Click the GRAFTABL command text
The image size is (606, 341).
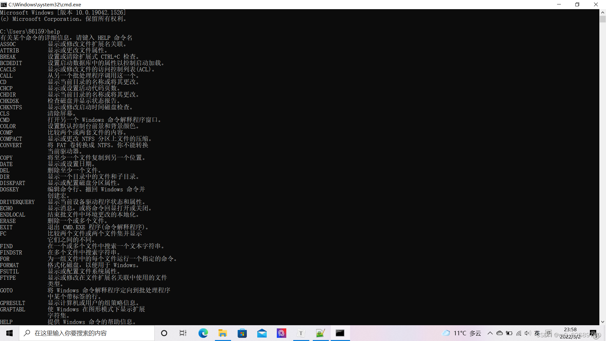click(13, 309)
